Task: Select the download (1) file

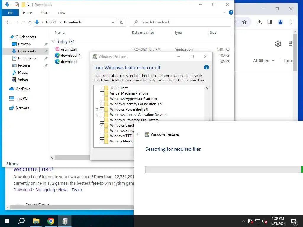Action: pos(71,56)
